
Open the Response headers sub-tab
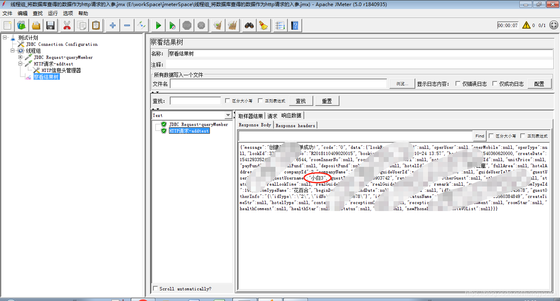point(296,125)
